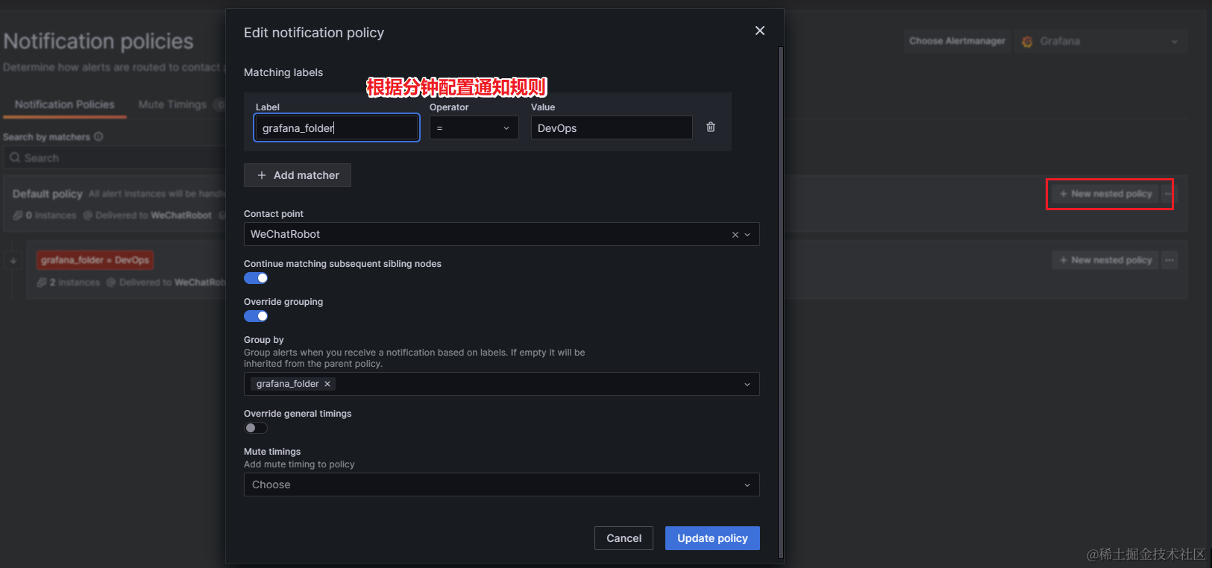The image size is (1212, 568).
Task: Toggle the Override grouping switch
Action: click(256, 316)
